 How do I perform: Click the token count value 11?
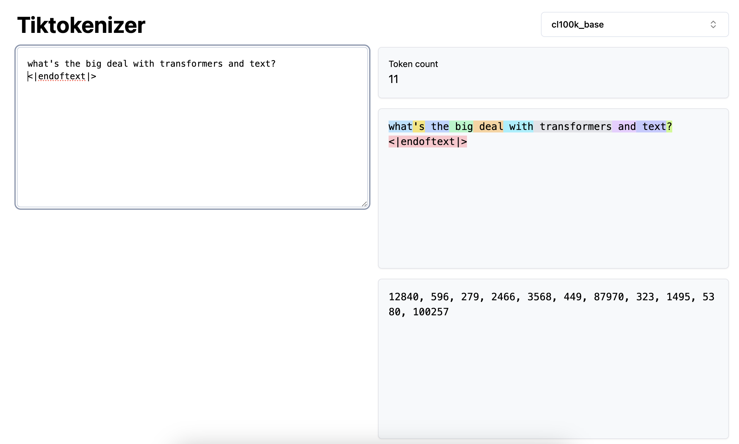[x=393, y=79]
